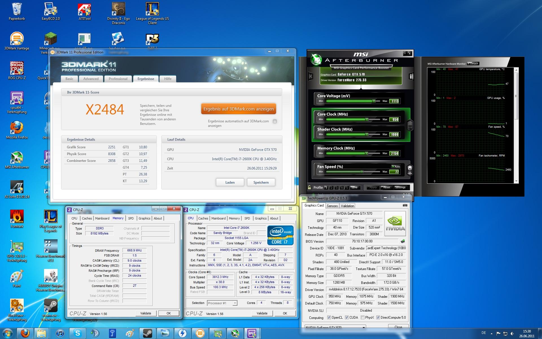Select Afterburner profile slot 1
Viewport: 542px width, 339px height.
(x=326, y=187)
